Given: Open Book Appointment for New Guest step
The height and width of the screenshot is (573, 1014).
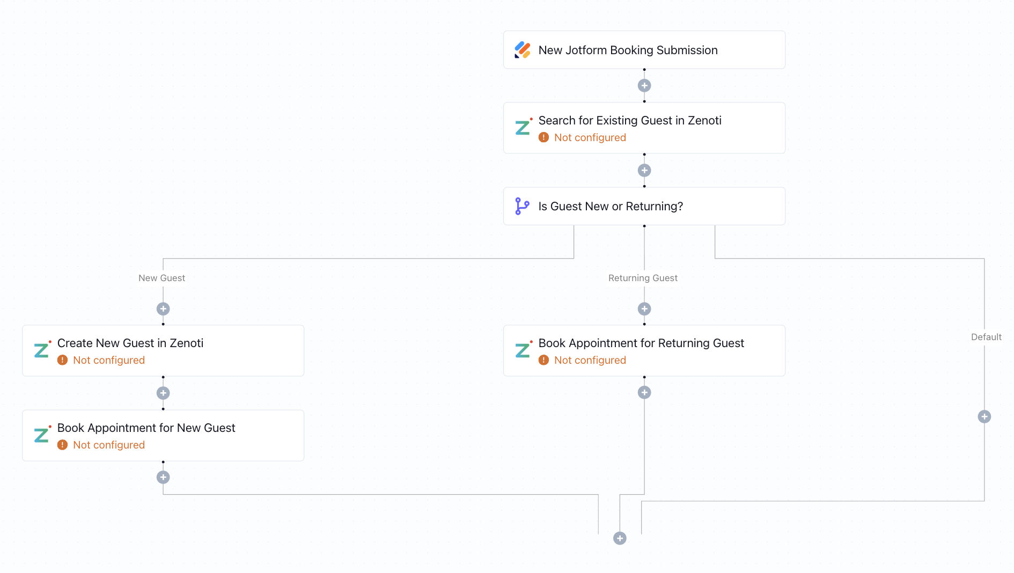Looking at the screenshot, I should (163, 436).
